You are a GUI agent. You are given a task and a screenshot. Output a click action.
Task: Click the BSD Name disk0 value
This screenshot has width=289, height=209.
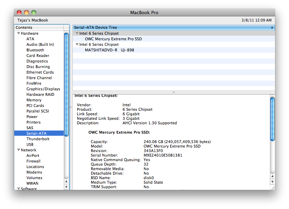coord(149,178)
